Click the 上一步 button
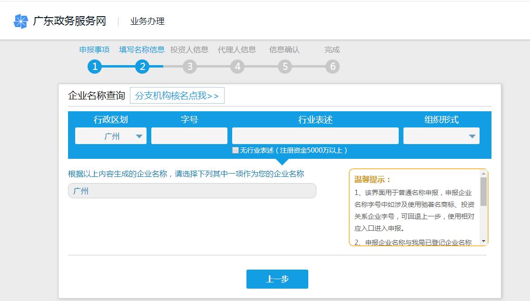530x301 pixels. point(277,279)
